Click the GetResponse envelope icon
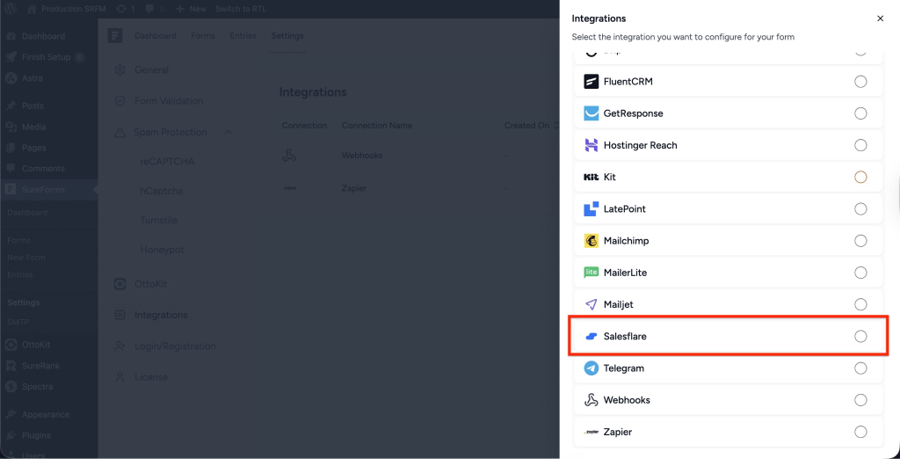 click(592, 113)
